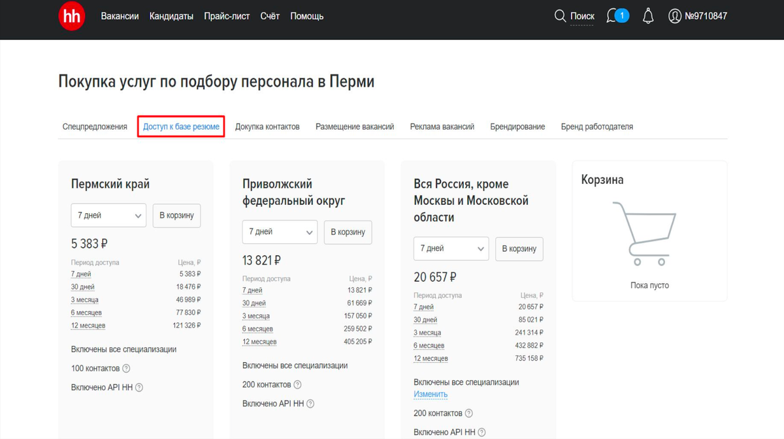The height and width of the screenshot is (439, 784).
Task: Select 7 дней period in Приволжский list
Action: point(252,290)
